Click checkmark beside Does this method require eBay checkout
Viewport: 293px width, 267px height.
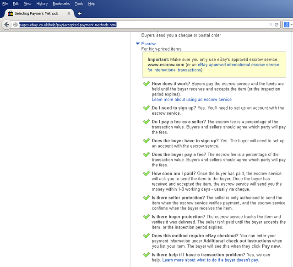coord(146,235)
